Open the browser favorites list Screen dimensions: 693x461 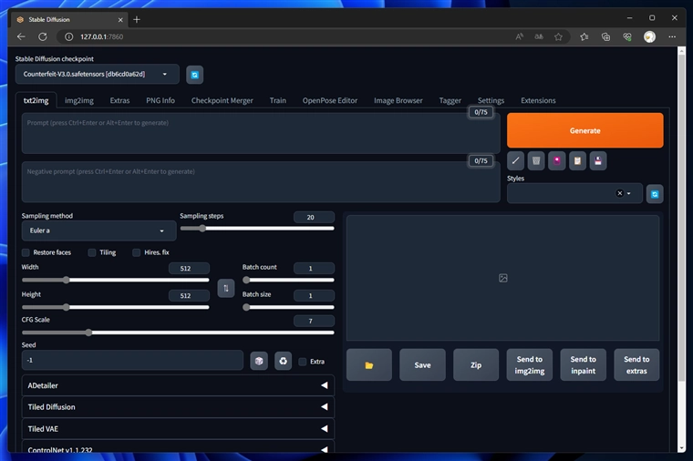click(x=584, y=36)
